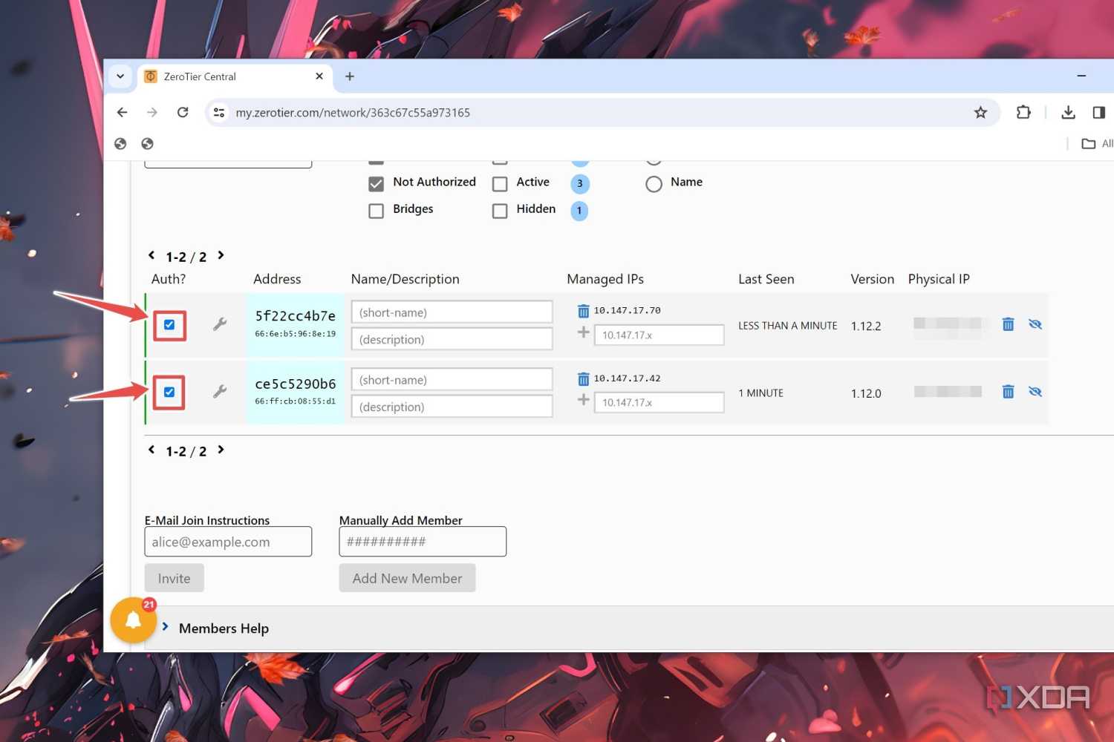The width and height of the screenshot is (1114, 742).
Task: Open the tab search dropdown
Action: pos(120,76)
